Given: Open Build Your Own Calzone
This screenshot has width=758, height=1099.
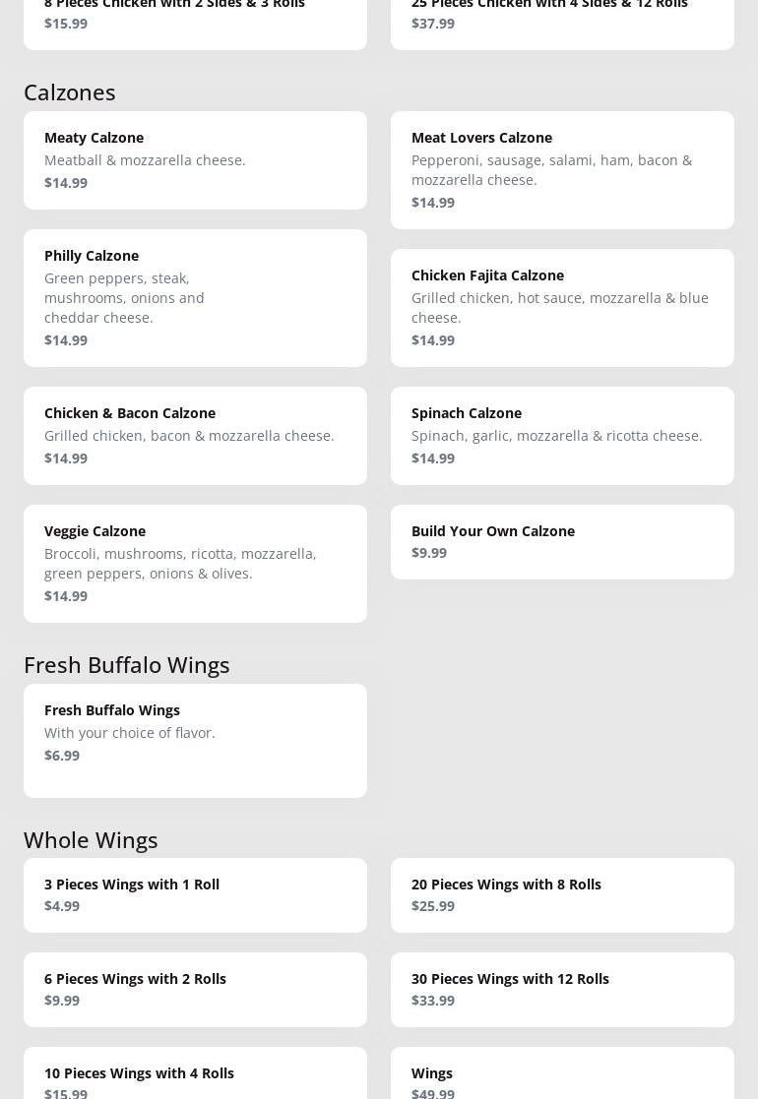Looking at the screenshot, I should click(x=562, y=541).
